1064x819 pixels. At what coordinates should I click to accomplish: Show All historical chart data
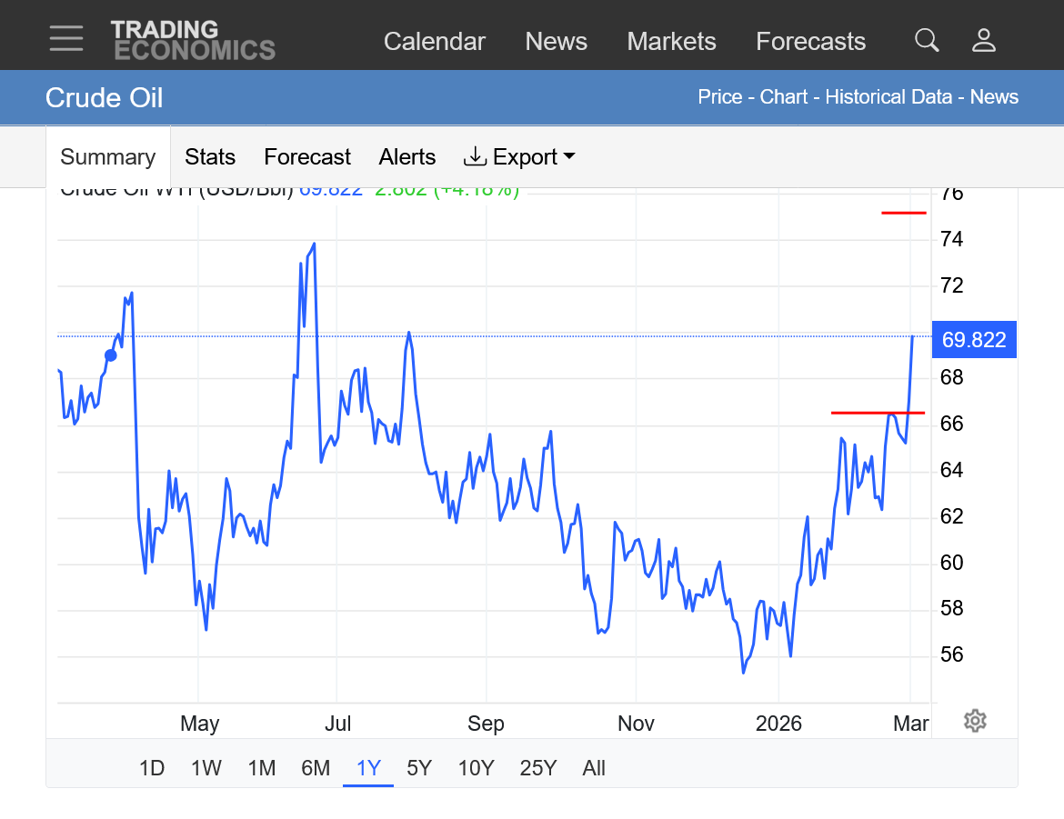(594, 768)
